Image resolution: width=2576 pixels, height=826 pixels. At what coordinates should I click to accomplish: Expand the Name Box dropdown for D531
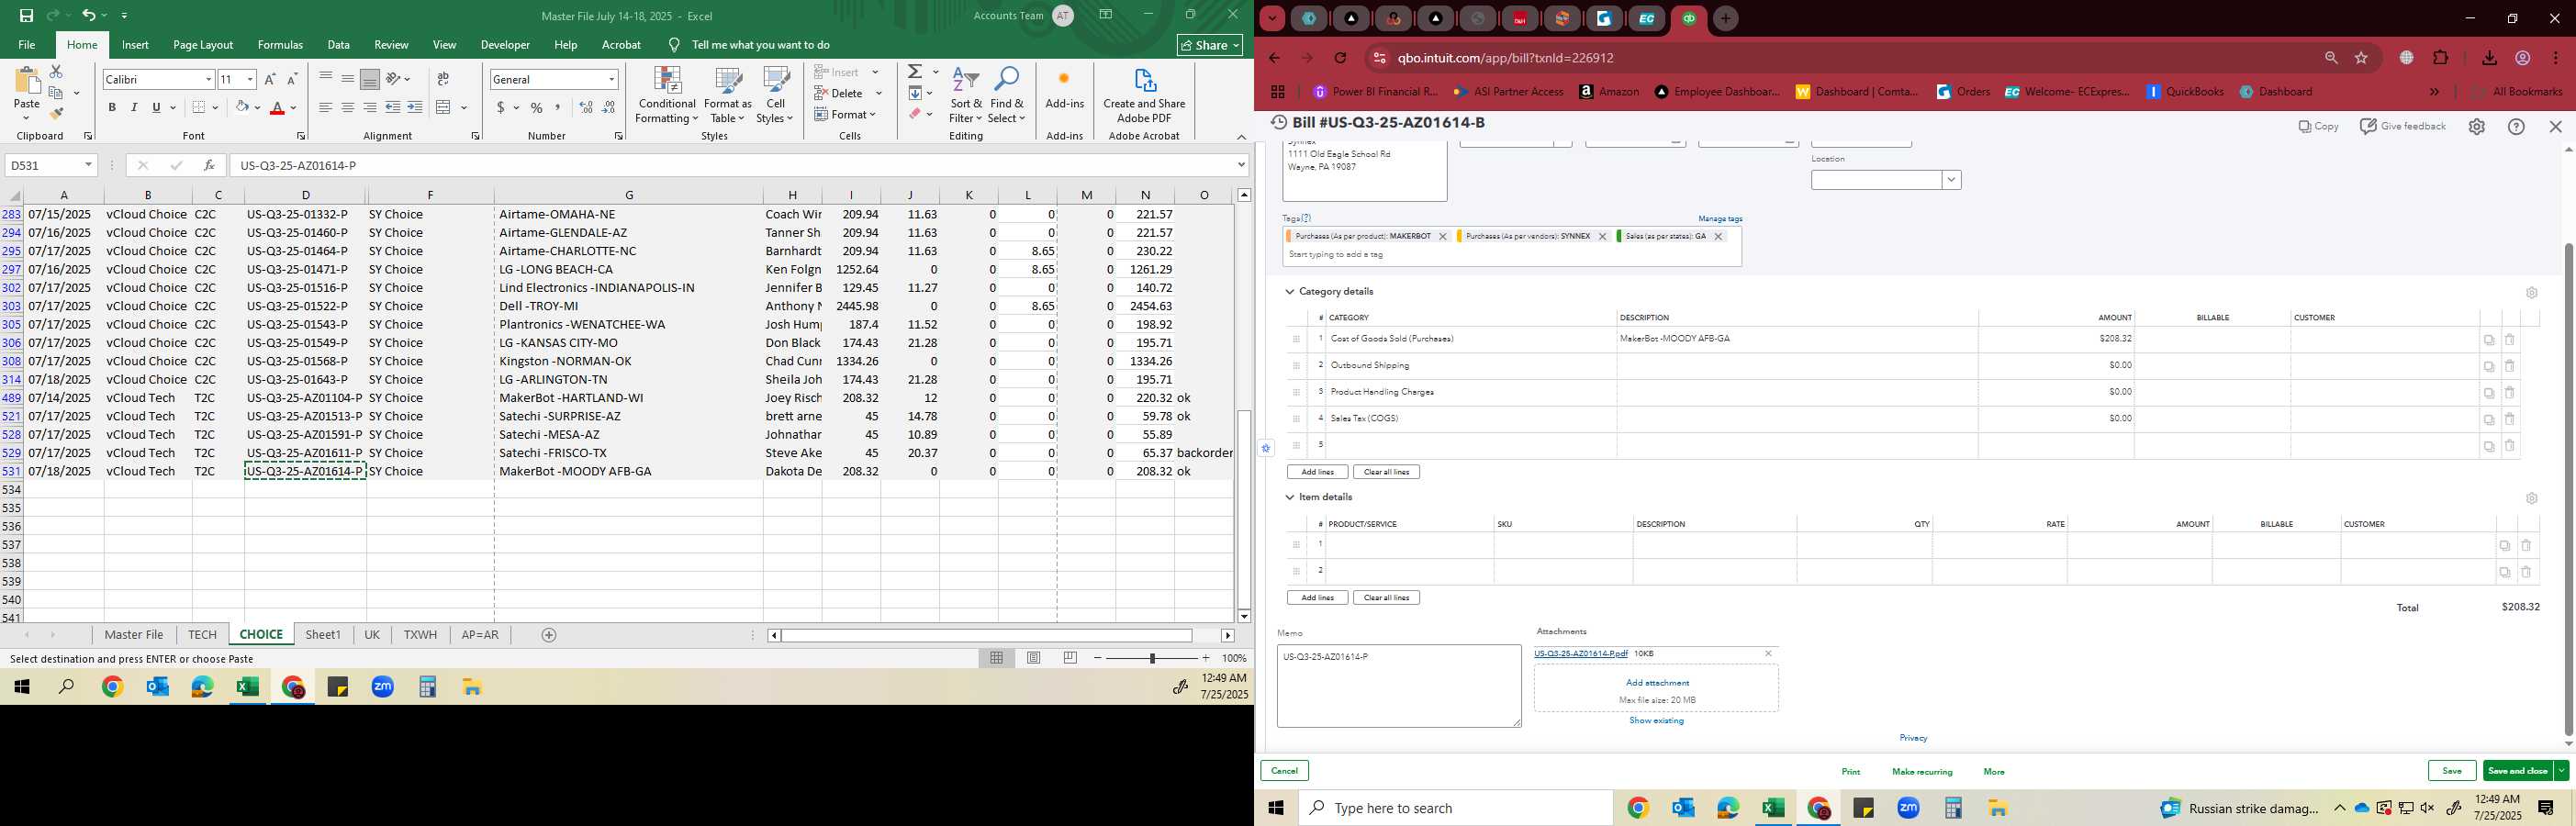coord(88,165)
